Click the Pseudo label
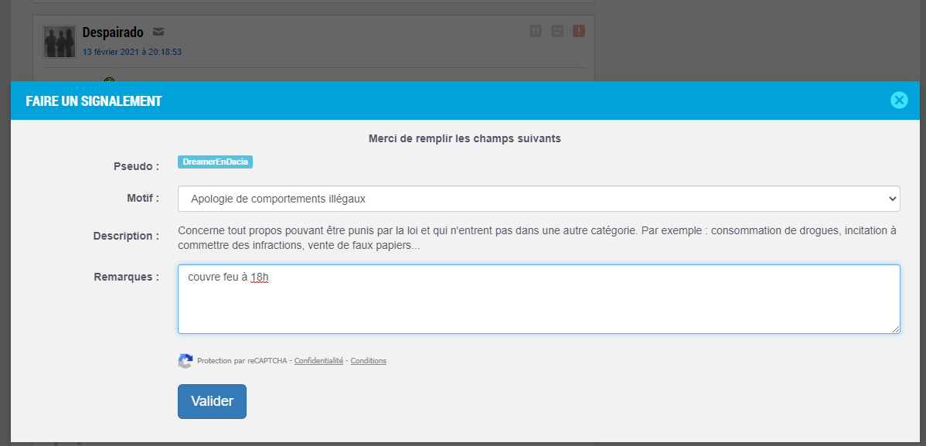926x446 pixels. click(136, 167)
